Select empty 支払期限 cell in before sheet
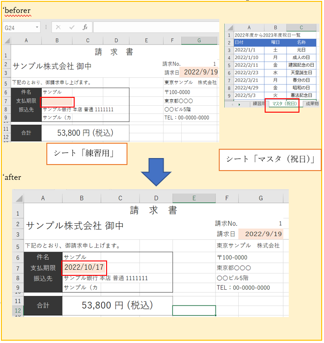Viewport: 324px width, 343px height. (x=57, y=101)
